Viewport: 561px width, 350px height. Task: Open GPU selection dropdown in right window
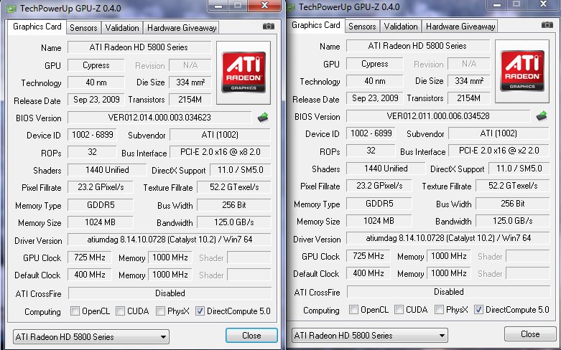tap(370, 336)
